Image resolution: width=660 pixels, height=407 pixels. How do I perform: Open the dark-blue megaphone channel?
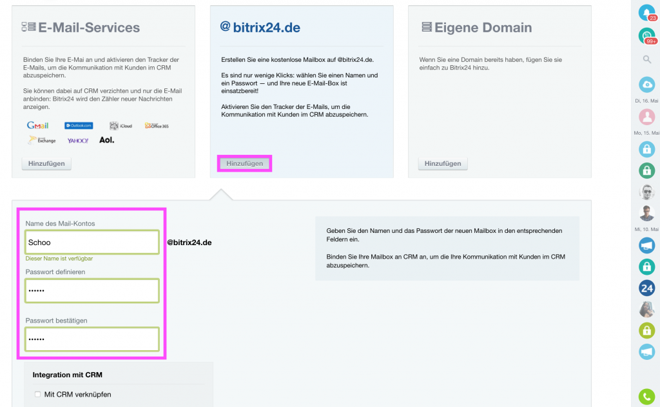[x=647, y=245]
